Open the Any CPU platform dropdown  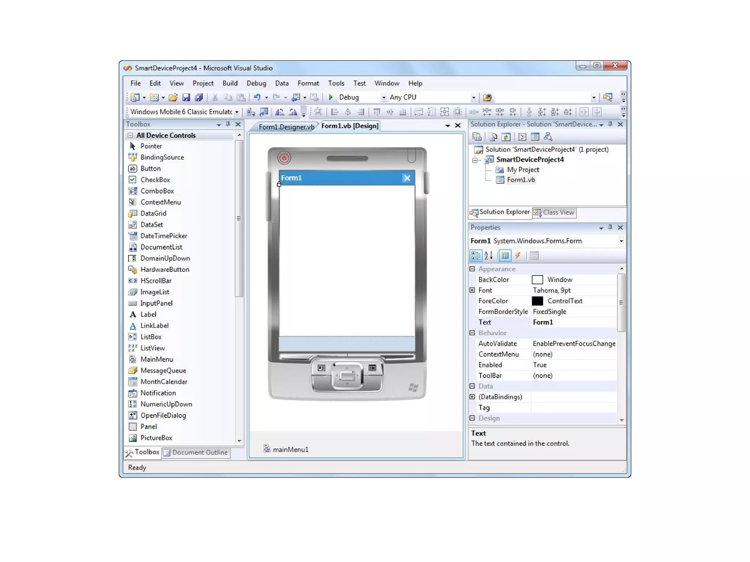(x=474, y=98)
